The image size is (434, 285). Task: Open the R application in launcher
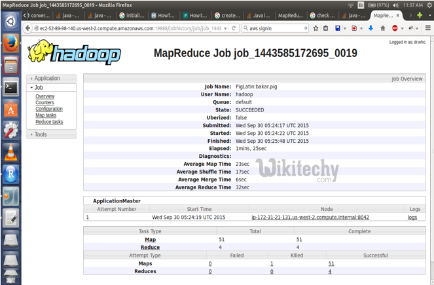pyautogui.click(x=10, y=174)
